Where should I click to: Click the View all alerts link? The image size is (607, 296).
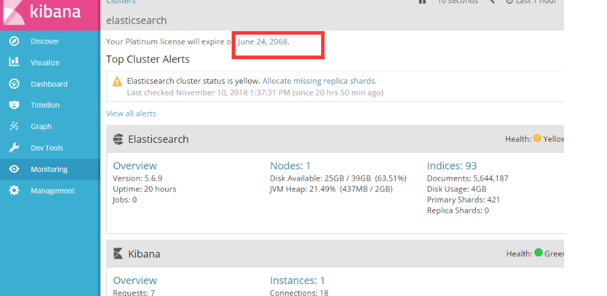tap(131, 113)
